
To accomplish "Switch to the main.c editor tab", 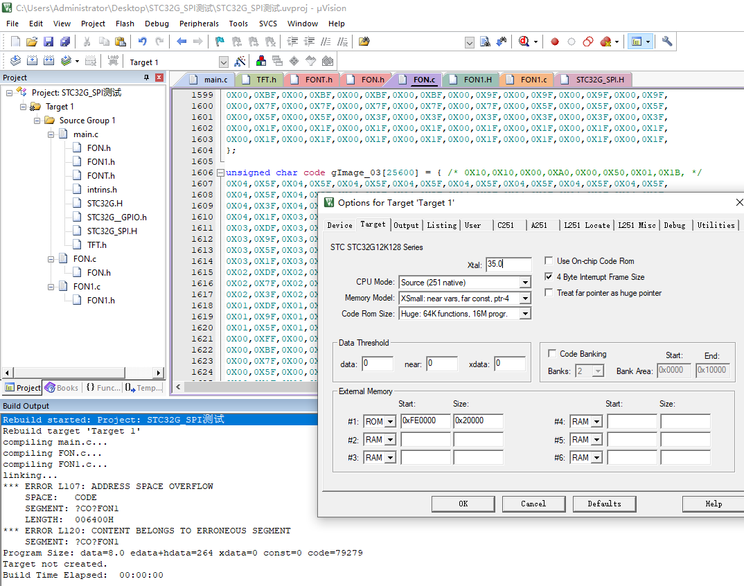I will coord(211,80).
